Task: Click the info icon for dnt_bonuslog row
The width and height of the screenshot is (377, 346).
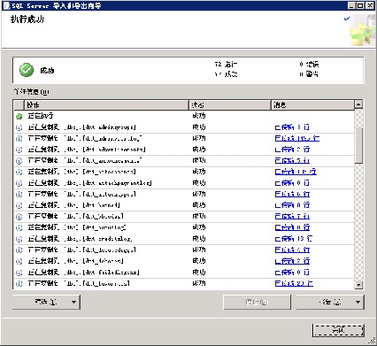Action: click(19, 227)
